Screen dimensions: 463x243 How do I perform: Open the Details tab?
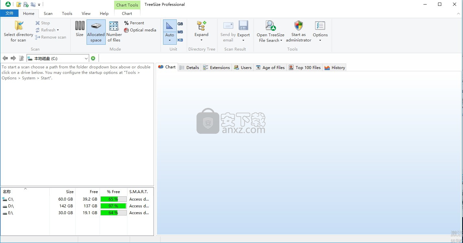(189, 67)
